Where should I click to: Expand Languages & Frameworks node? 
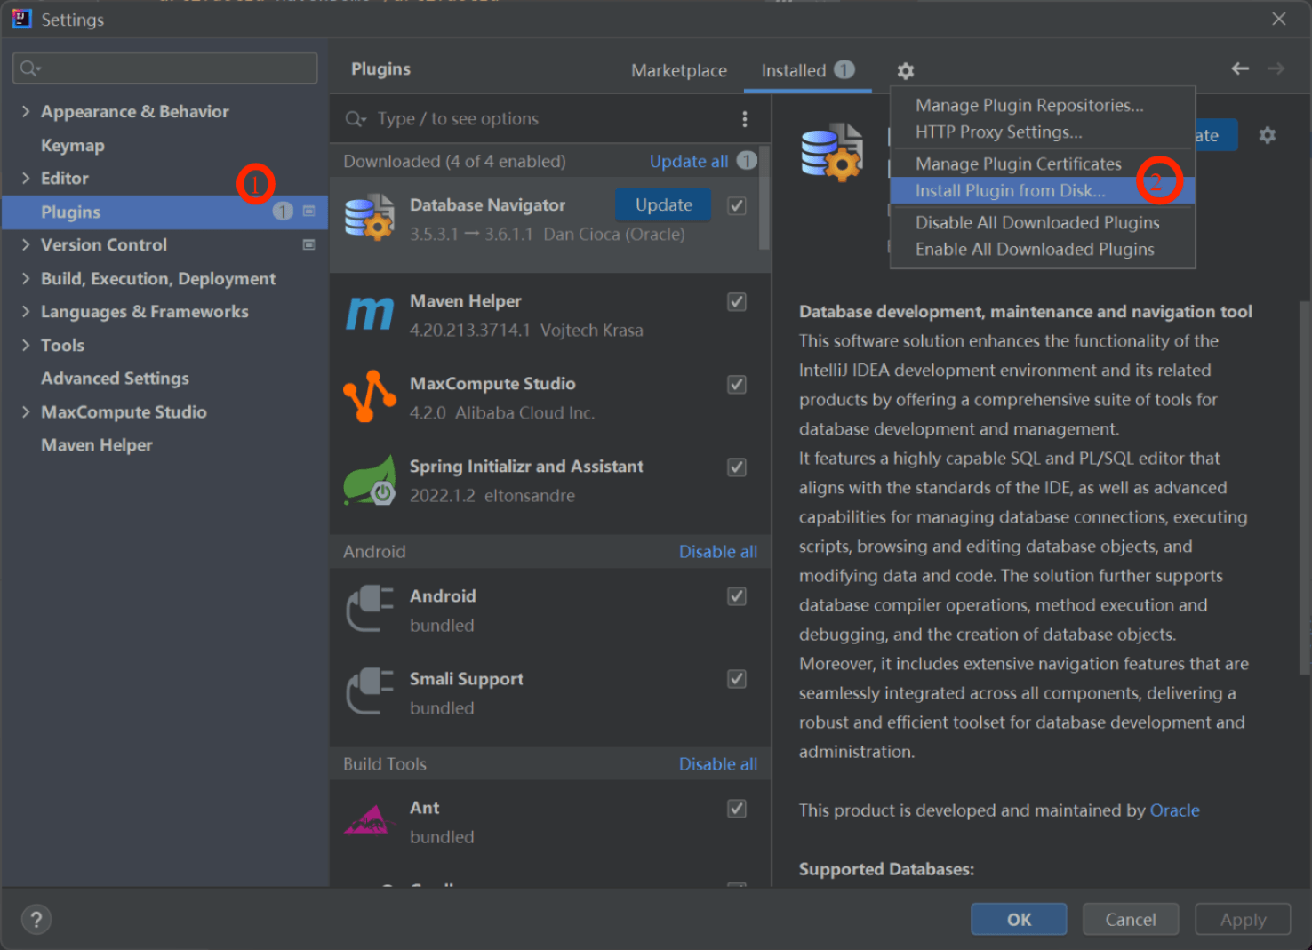pyautogui.click(x=25, y=311)
